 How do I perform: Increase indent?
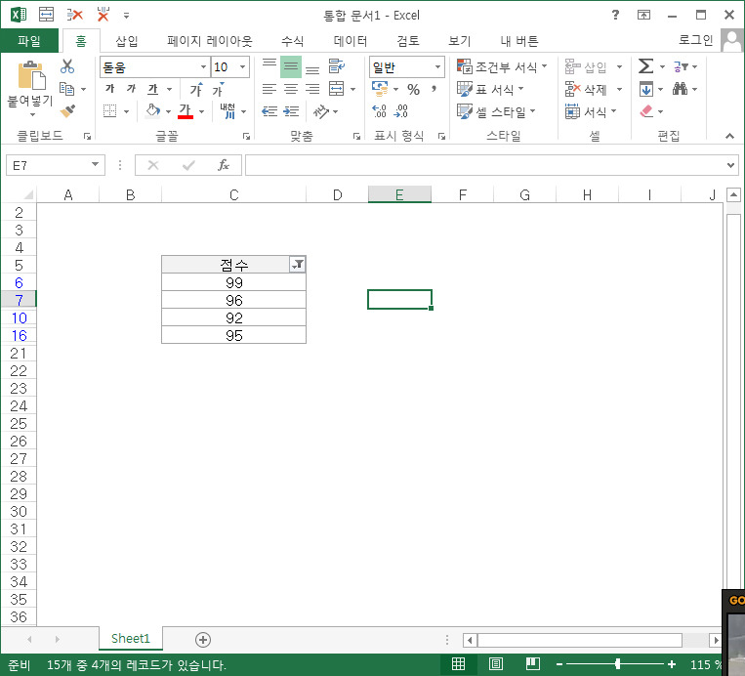coord(291,111)
